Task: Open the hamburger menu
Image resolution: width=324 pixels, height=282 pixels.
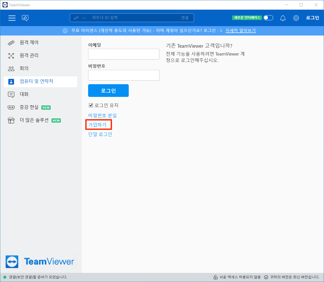Action: pos(12,18)
